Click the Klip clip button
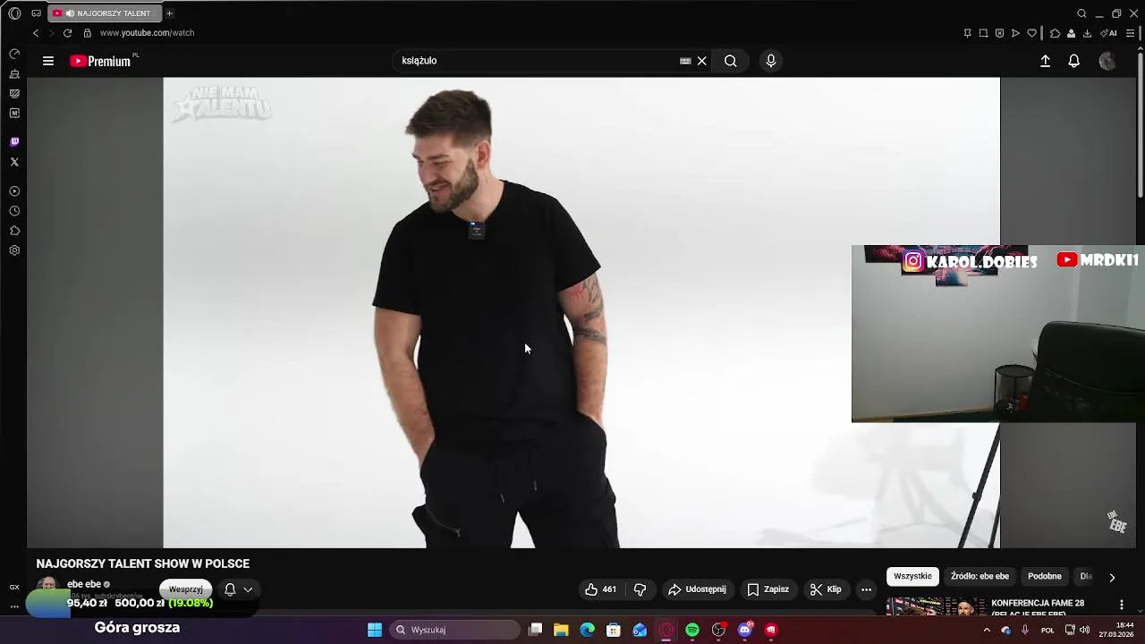Image resolution: width=1145 pixels, height=644 pixels. [826, 589]
